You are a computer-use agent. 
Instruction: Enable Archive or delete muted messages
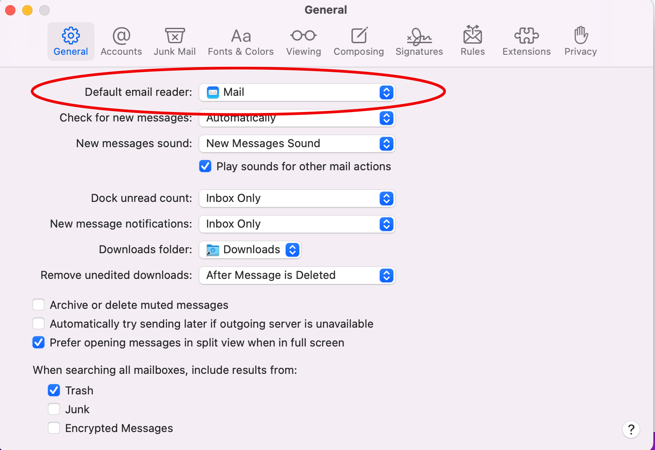(x=38, y=305)
